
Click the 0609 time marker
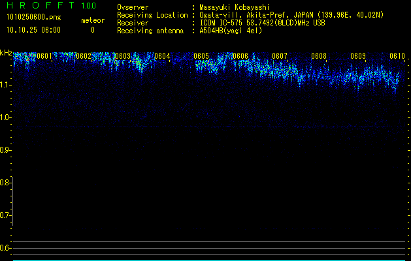(x=358, y=56)
